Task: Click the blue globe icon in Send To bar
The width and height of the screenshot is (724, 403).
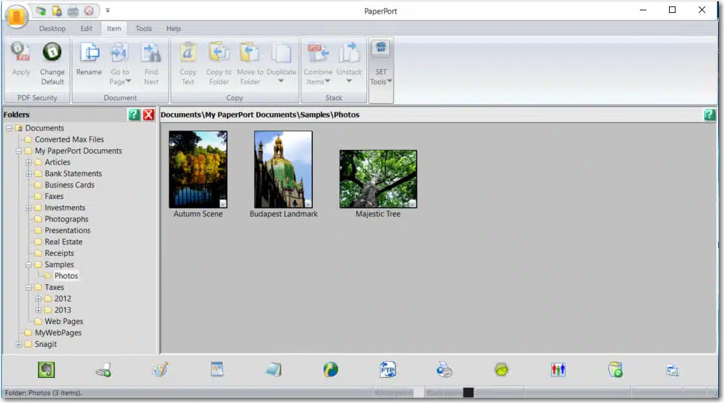Action: [330, 370]
